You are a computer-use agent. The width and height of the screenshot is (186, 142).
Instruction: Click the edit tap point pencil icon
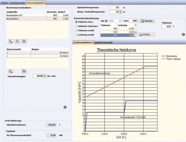[x=17, y=41]
